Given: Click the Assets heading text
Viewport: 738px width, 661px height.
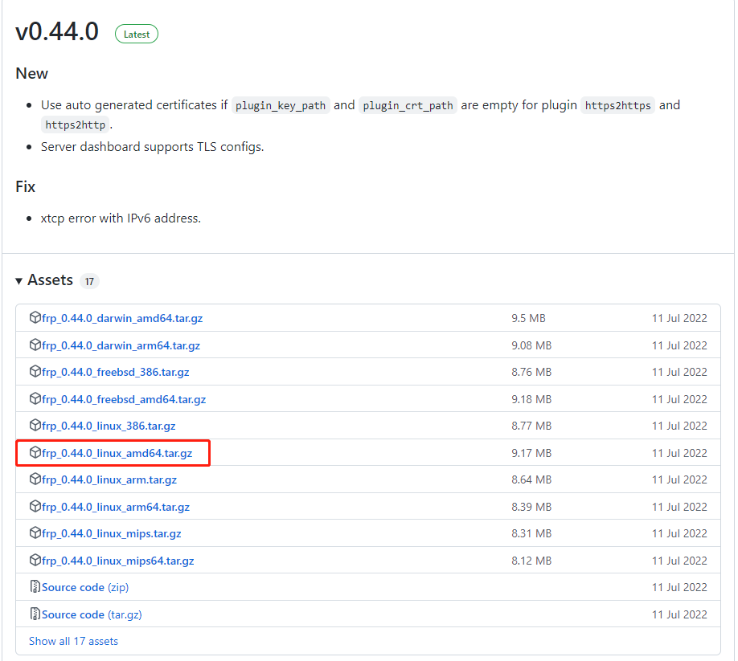Looking at the screenshot, I should pyautogui.click(x=50, y=280).
